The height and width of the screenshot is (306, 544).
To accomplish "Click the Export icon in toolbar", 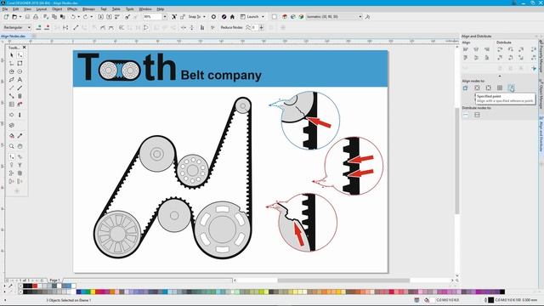I will [x=109, y=17].
